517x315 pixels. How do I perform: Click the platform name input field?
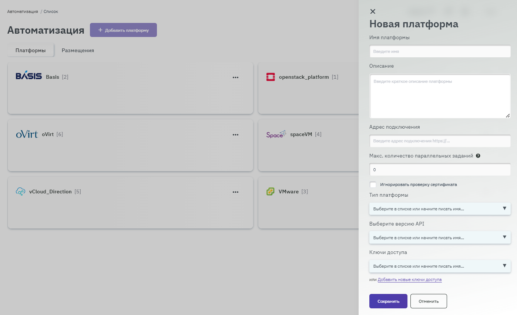pos(440,51)
